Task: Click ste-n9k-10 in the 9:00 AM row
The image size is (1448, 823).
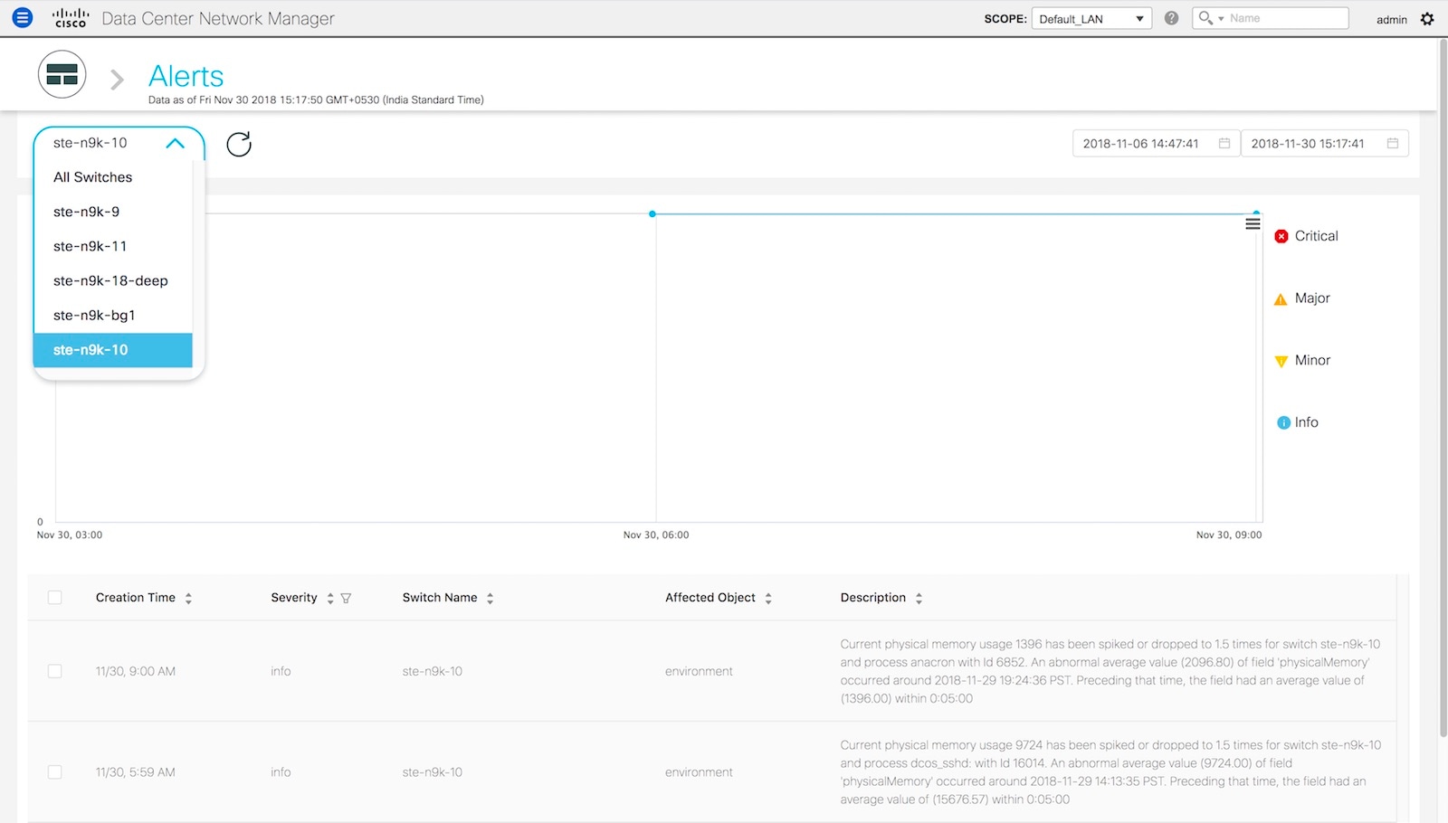Action: pyautogui.click(x=433, y=671)
